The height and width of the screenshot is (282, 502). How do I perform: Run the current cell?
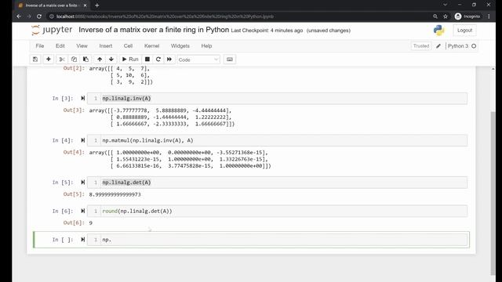[x=130, y=60]
